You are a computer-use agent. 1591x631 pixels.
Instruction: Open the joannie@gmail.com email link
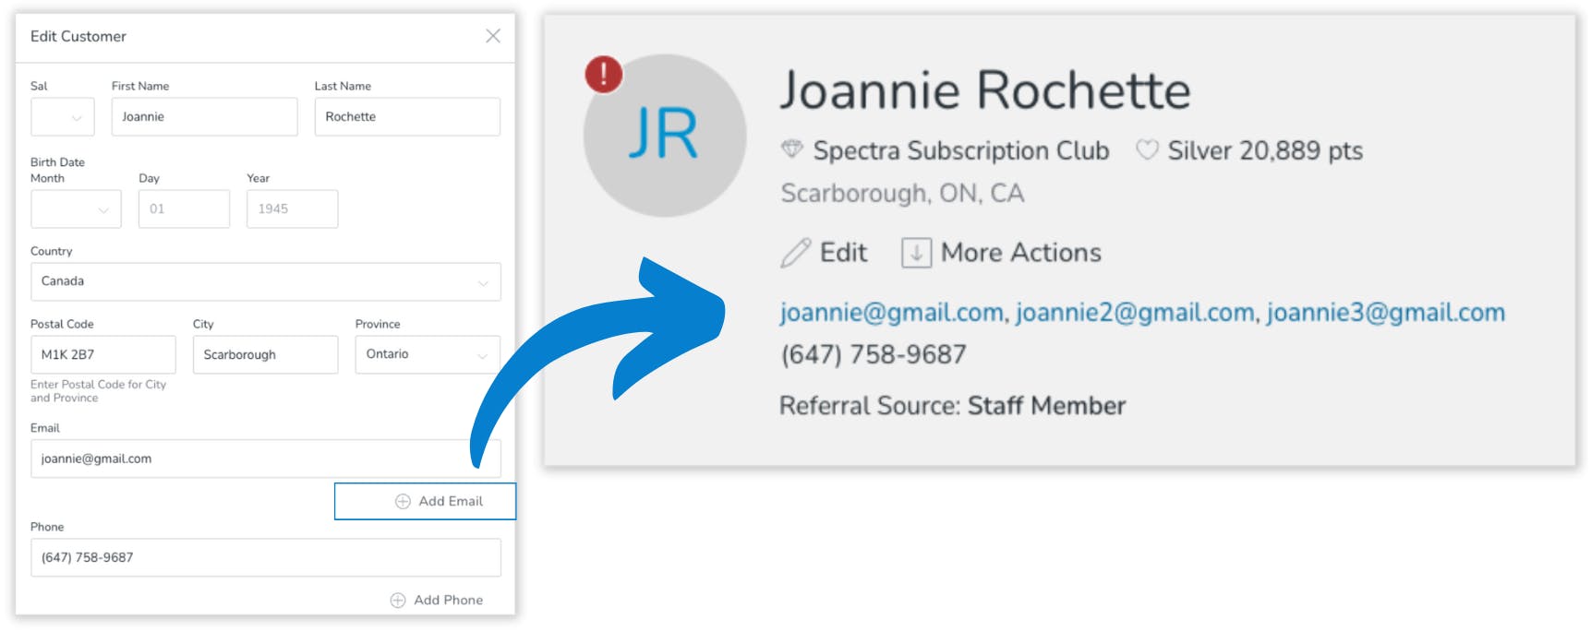891,313
